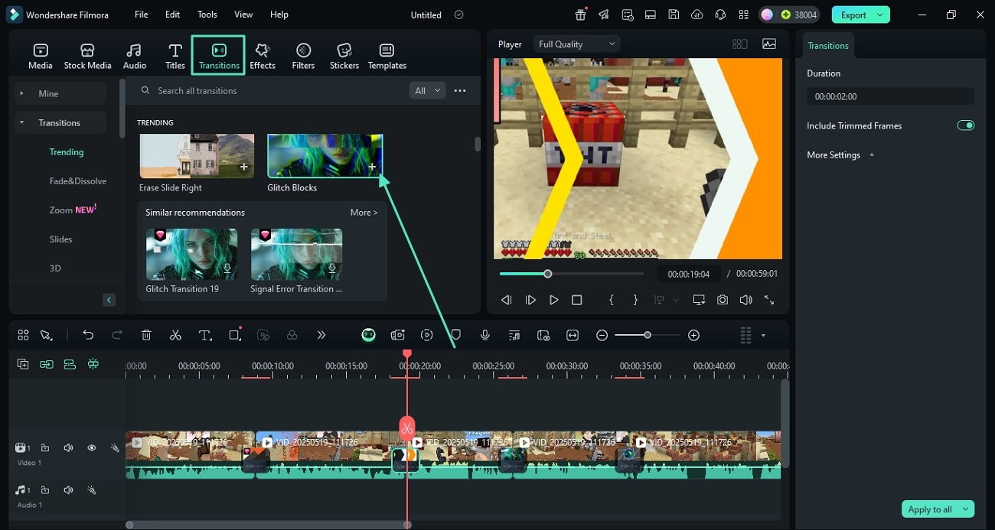Viewport: 995px width, 530px height.
Task: Adjust player volume via speaker icon
Action: tap(745, 300)
